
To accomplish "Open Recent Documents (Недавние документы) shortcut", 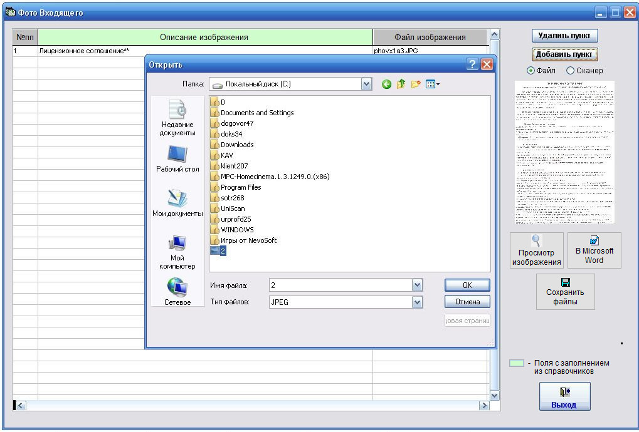I will pos(177,118).
